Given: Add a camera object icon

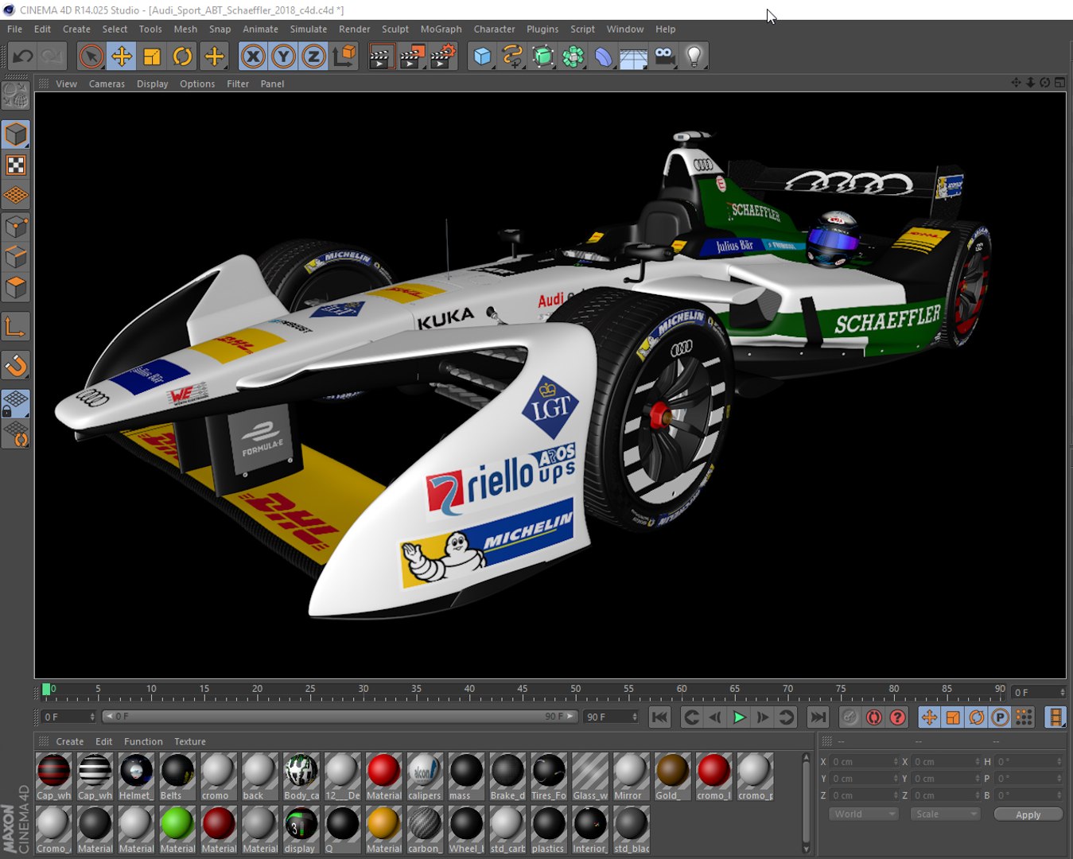Looking at the screenshot, I should 664,56.
